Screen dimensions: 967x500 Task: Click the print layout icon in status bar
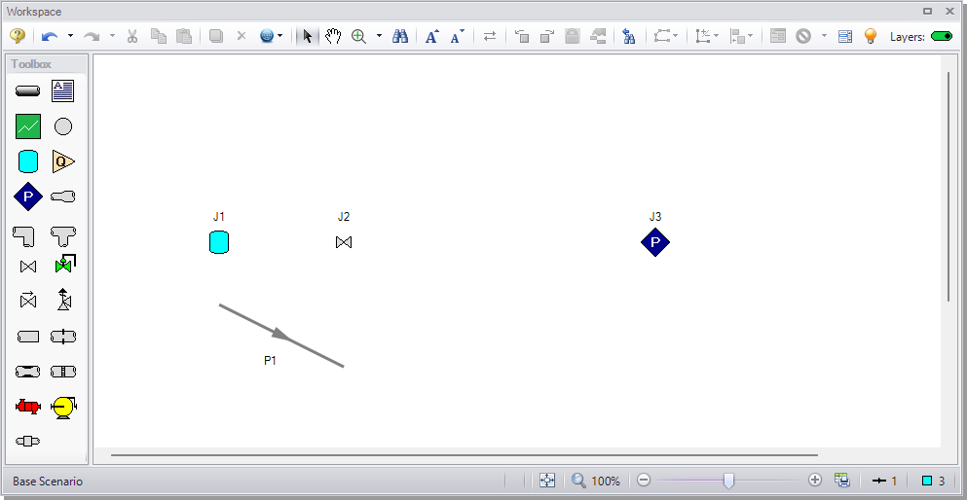click(x=842, y=480)
